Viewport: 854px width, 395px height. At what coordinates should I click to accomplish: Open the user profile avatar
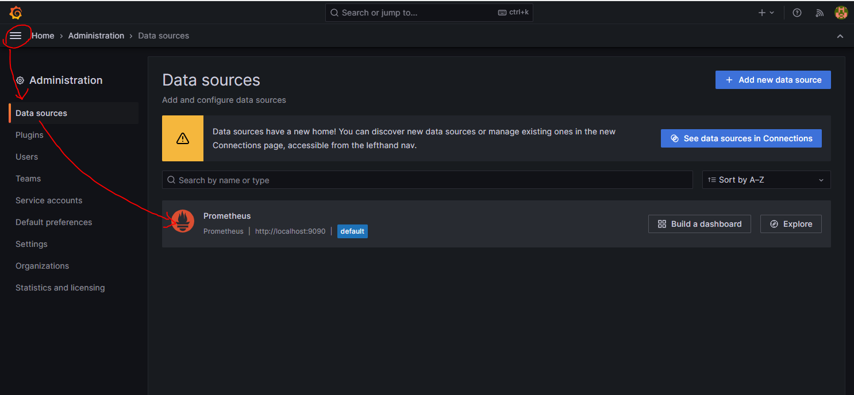[841, 13]
